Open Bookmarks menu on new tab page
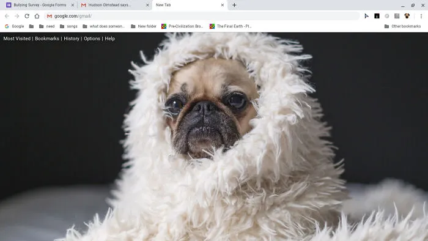This screenshot has height=241, width=428. [x=47, y=39]
